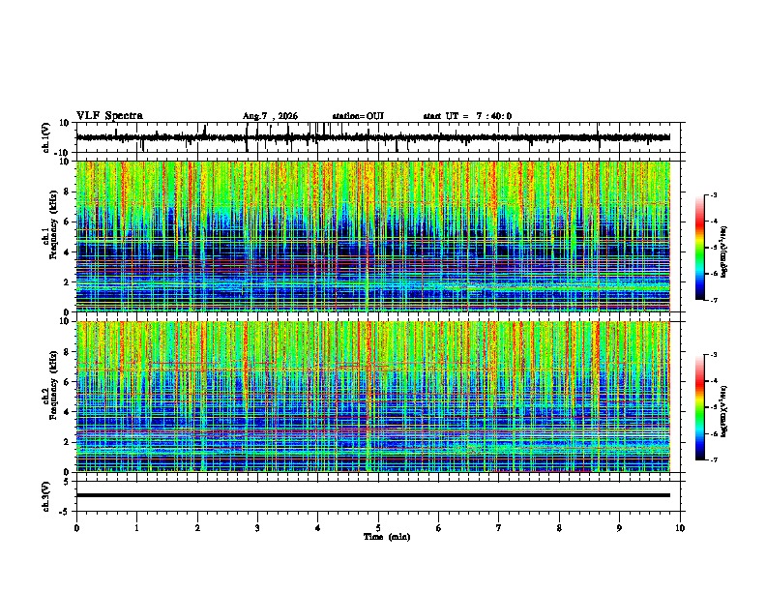Click the 'ch.2 Frequency (kHz)' axis label
Viewport: 766px width, 592px height.
click(x=50, y=386)
